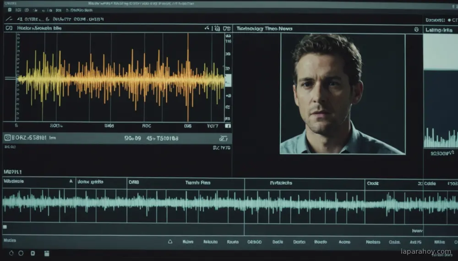The image size is (458, 261).
Task: Click the 'RDC' axis label under orange waveform
Action: click(x=147, y=126)
